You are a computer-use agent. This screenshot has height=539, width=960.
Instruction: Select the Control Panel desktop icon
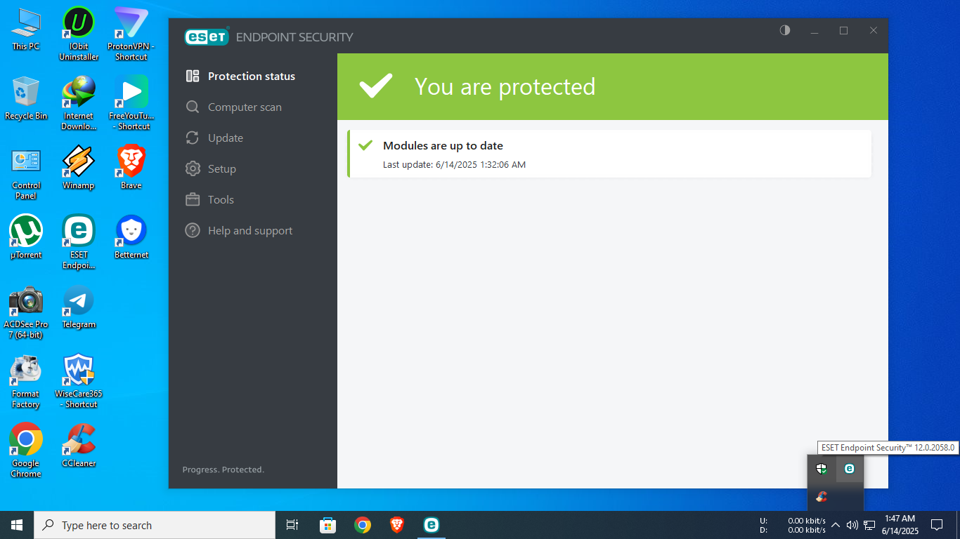click(26, 173)
